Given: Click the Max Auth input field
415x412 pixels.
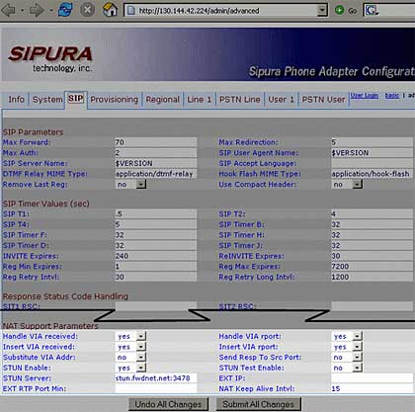Looking at the screenshot, I should coord(156,153).
